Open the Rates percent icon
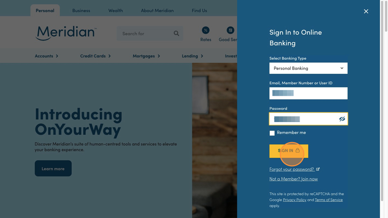Image resolution: width=388 pixels, height=218 pixels. point(206,30)
